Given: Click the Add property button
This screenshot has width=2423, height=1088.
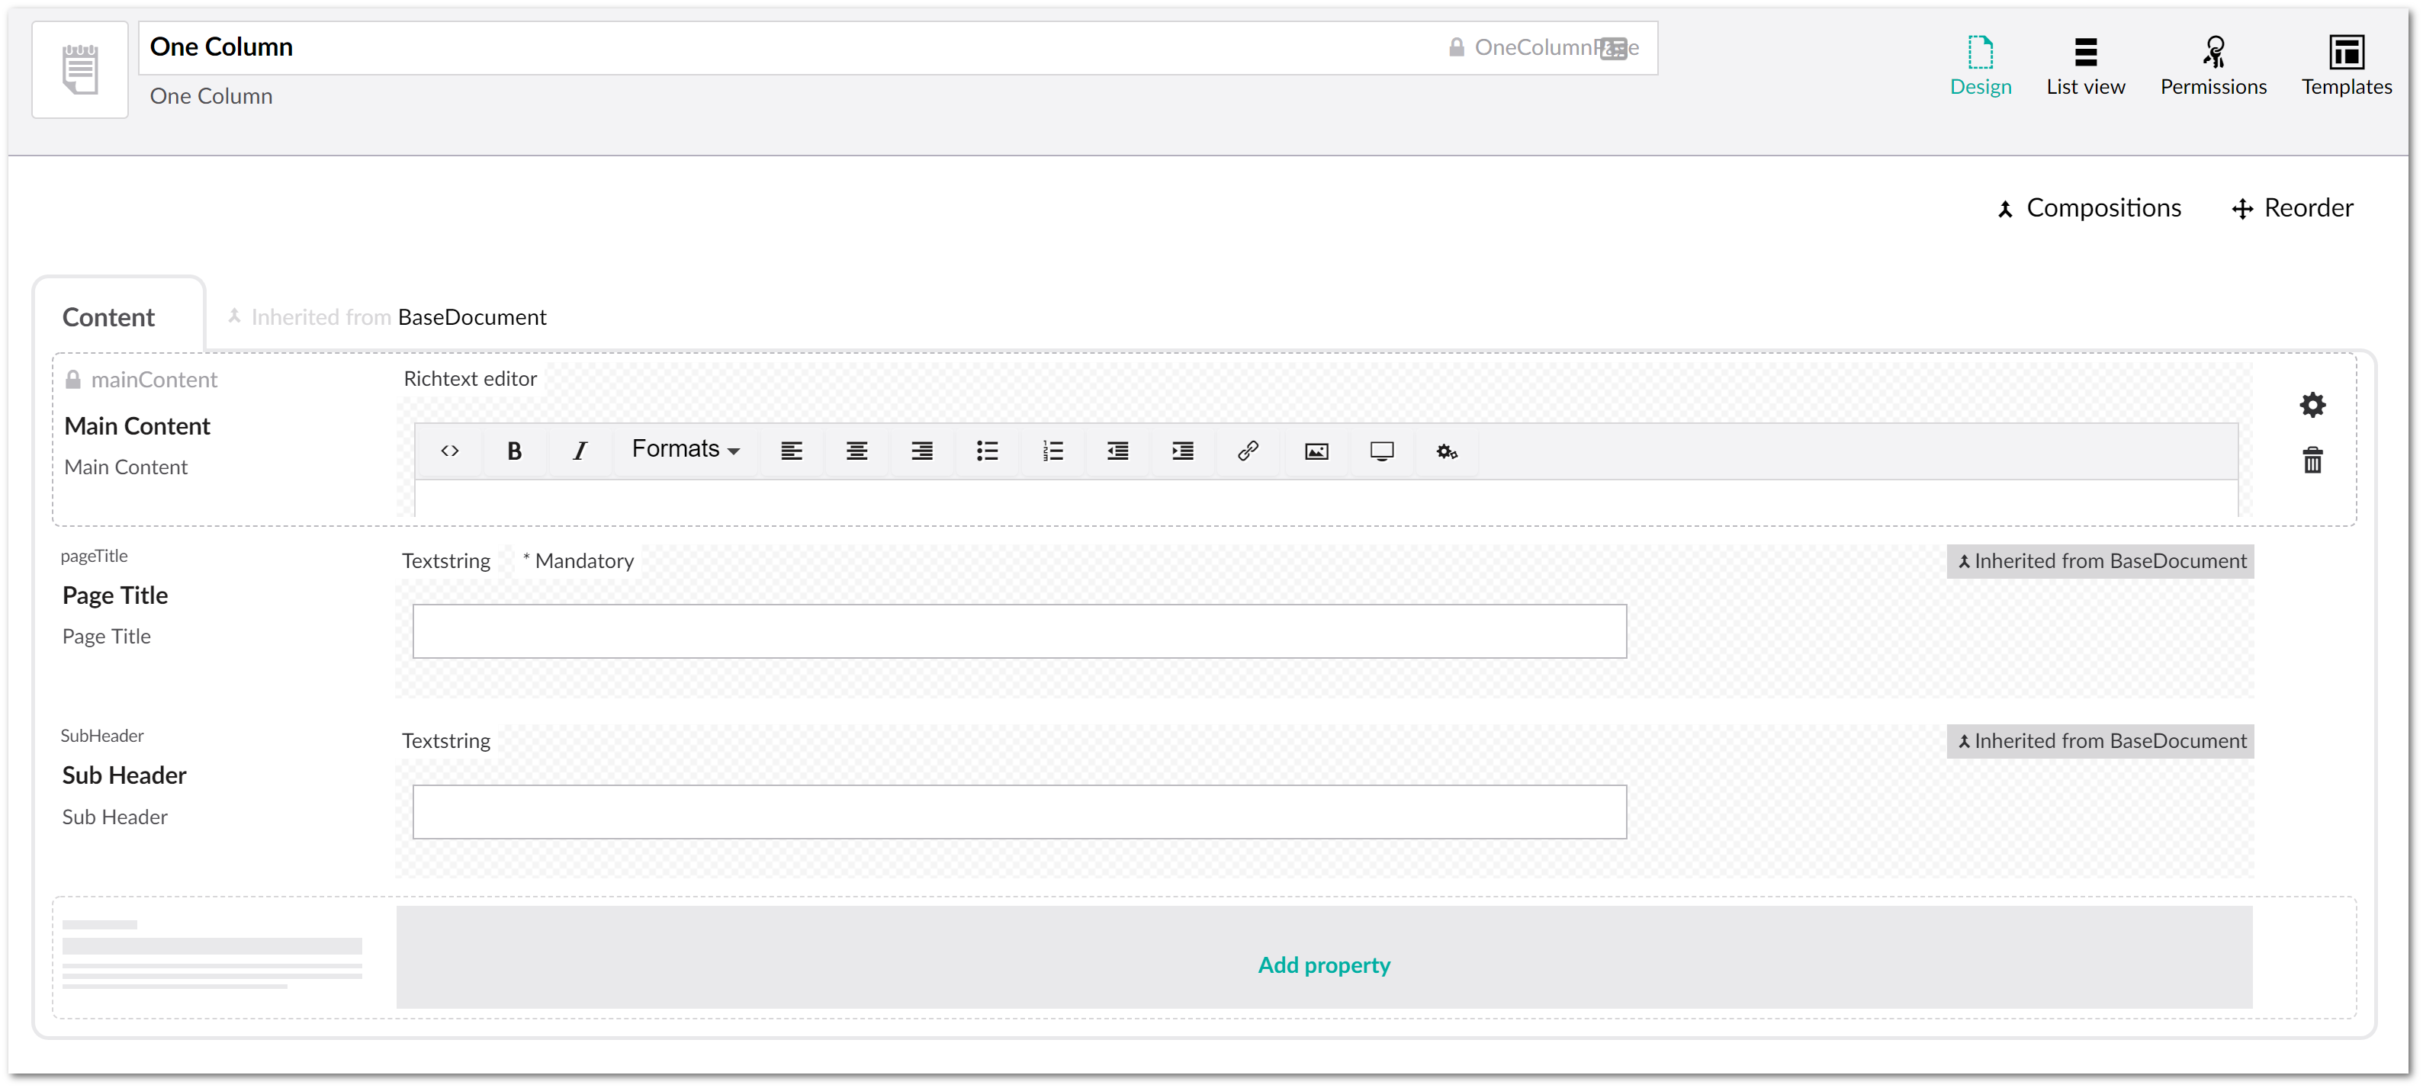Looking at the screenshot, I should pyautogui.click(x=1324, y=964).
